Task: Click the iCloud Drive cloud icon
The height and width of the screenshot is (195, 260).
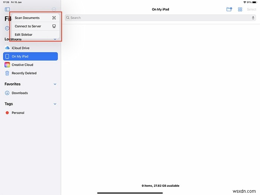Action: coord(7,48)
